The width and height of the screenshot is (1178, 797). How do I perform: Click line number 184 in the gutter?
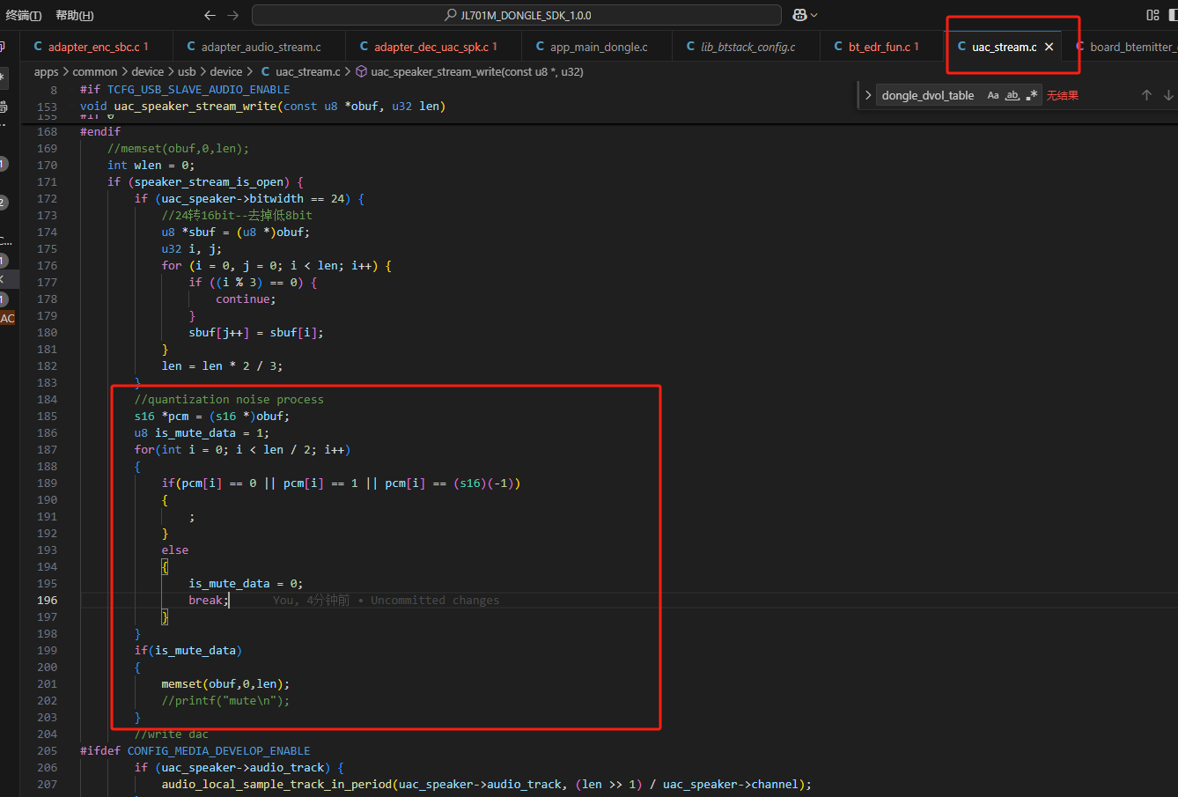[x=47, y=399]
